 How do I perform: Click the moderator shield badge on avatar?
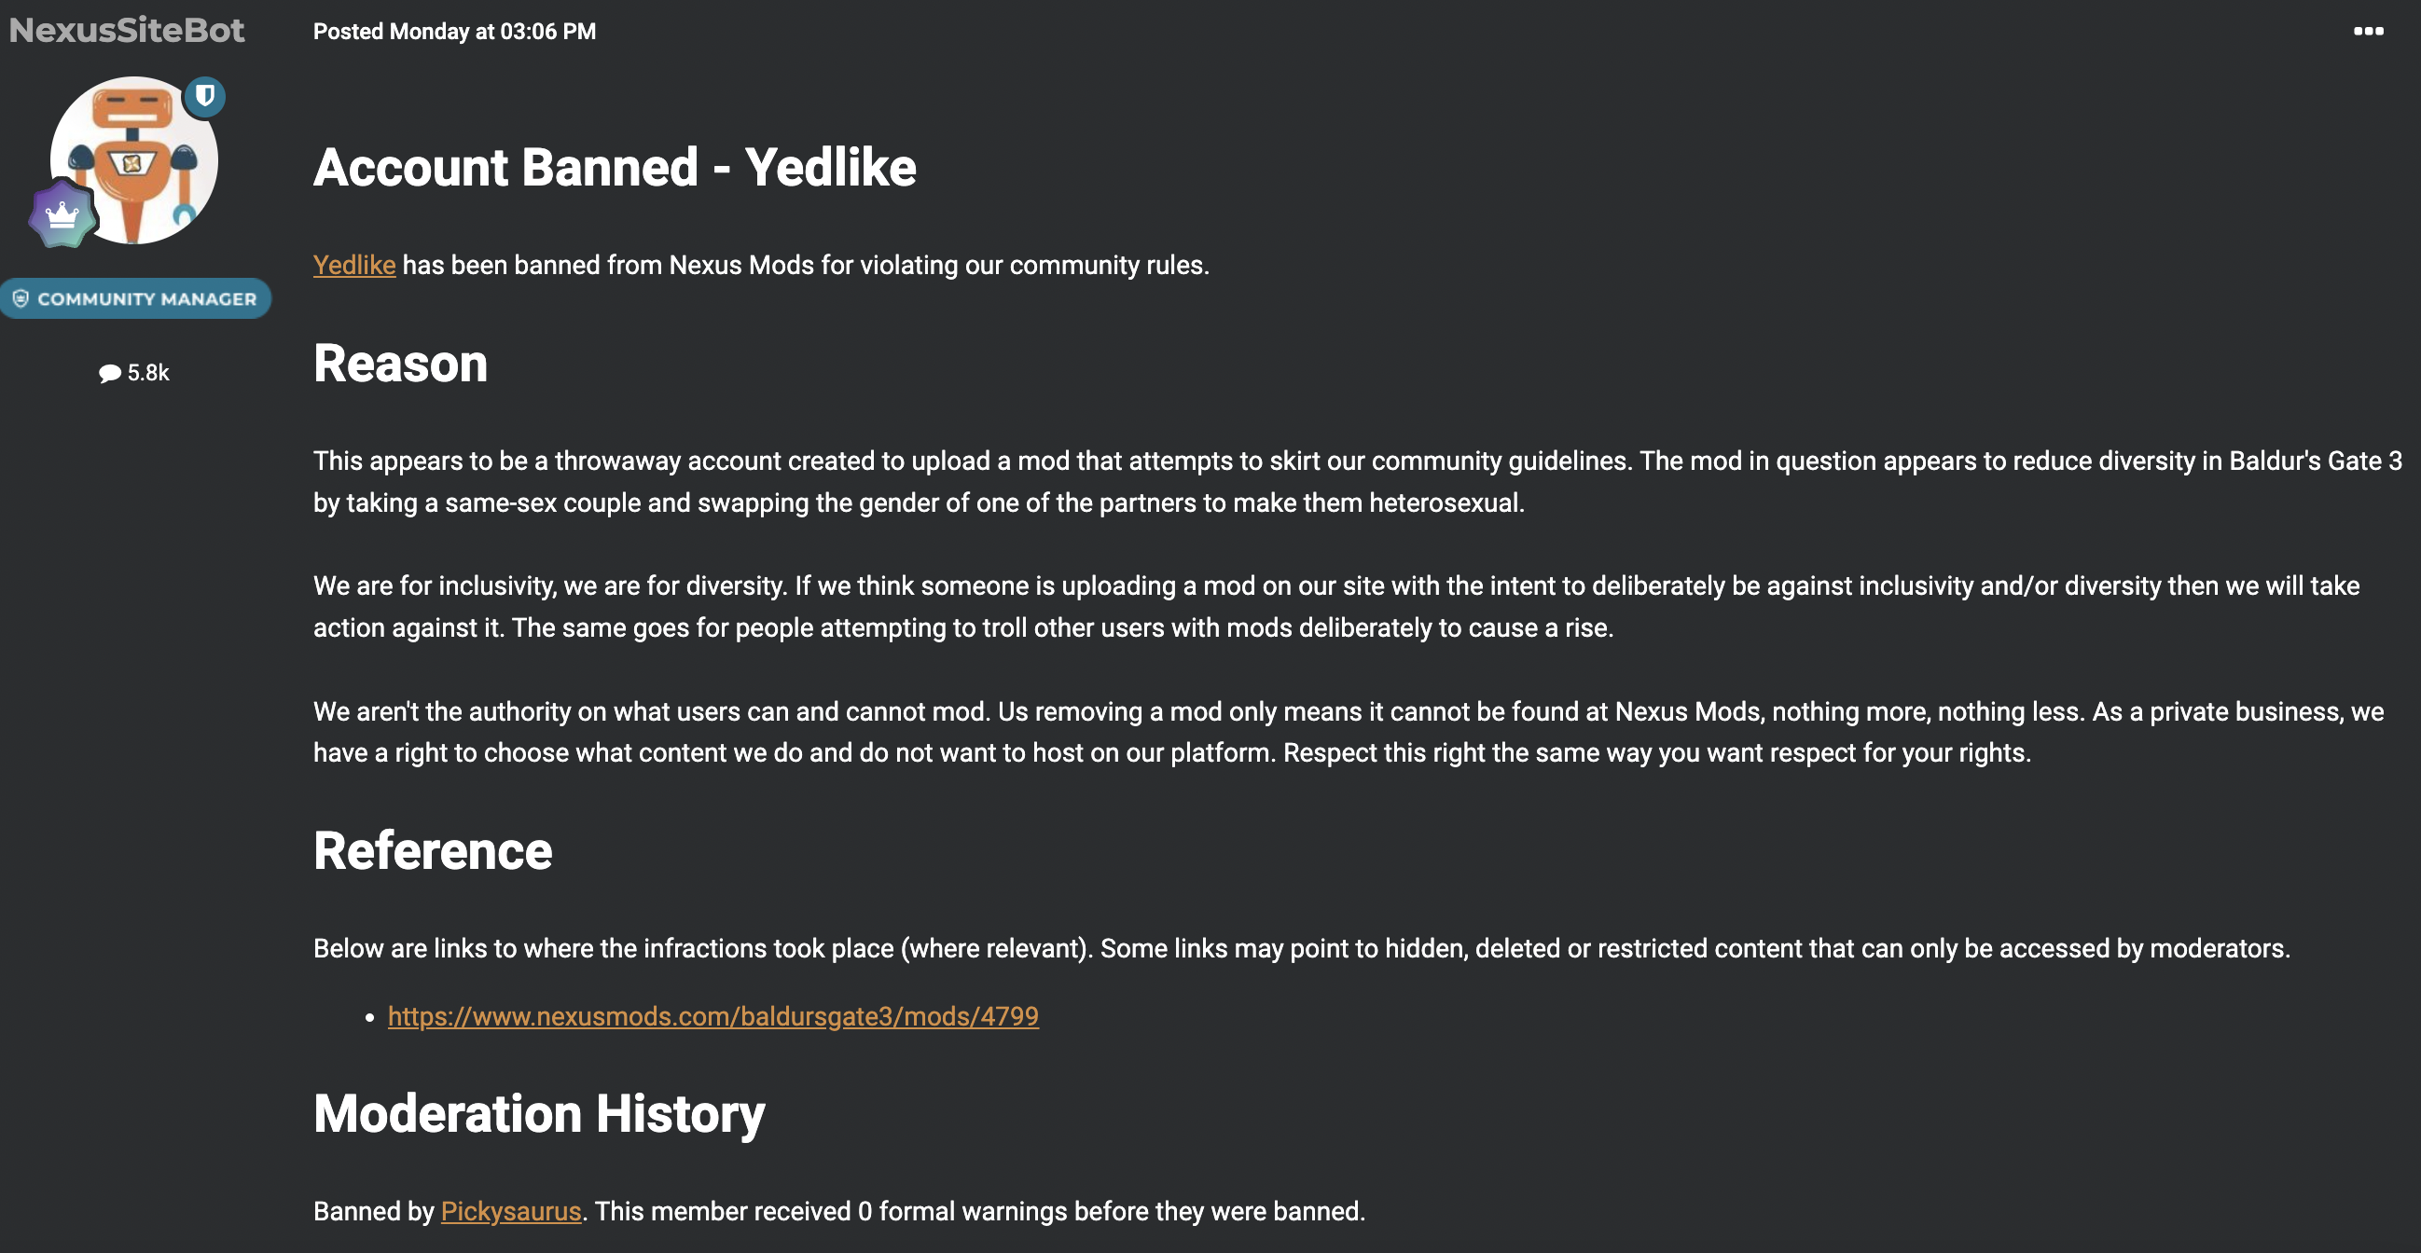204,97
